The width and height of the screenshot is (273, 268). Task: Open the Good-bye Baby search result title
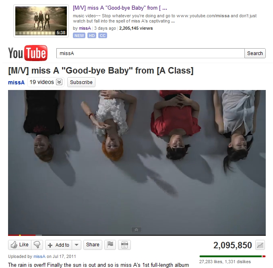coord(120,8)
